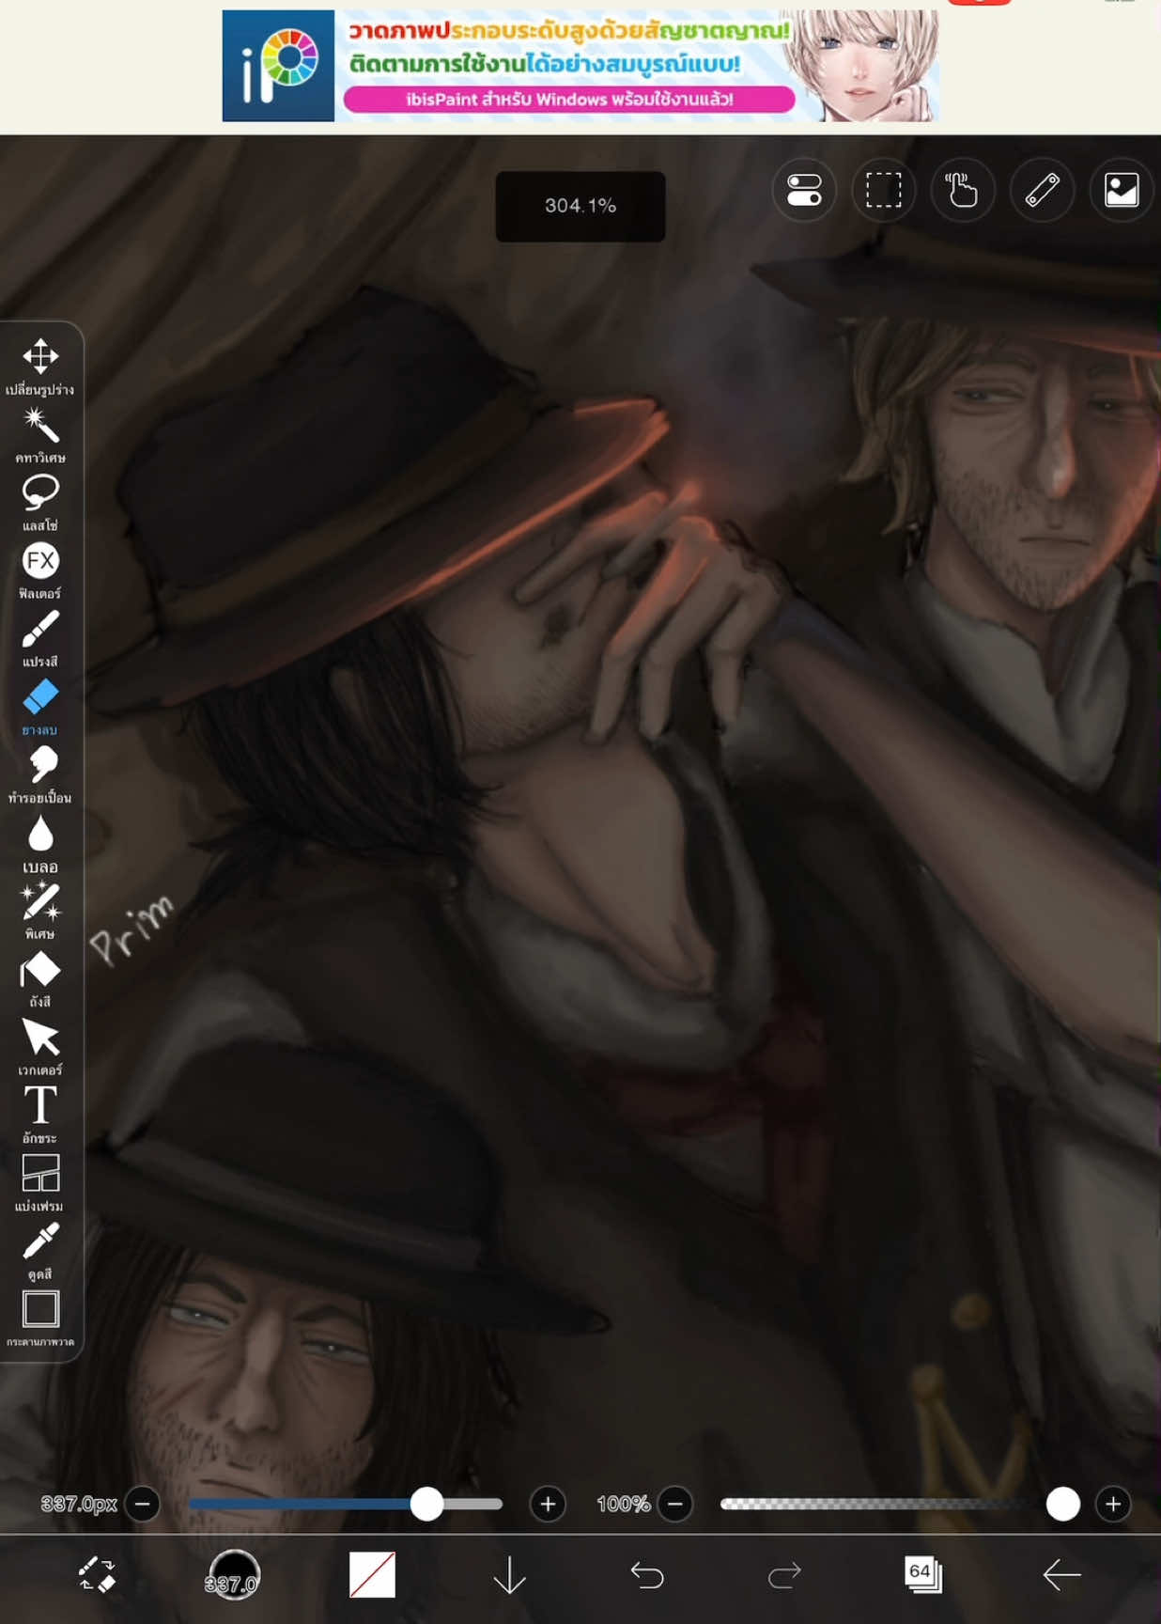Select the Brush (แปรงสี) tool
Image resolution: width=1161 pixels, height=1624 pixels.
[40, 638]
